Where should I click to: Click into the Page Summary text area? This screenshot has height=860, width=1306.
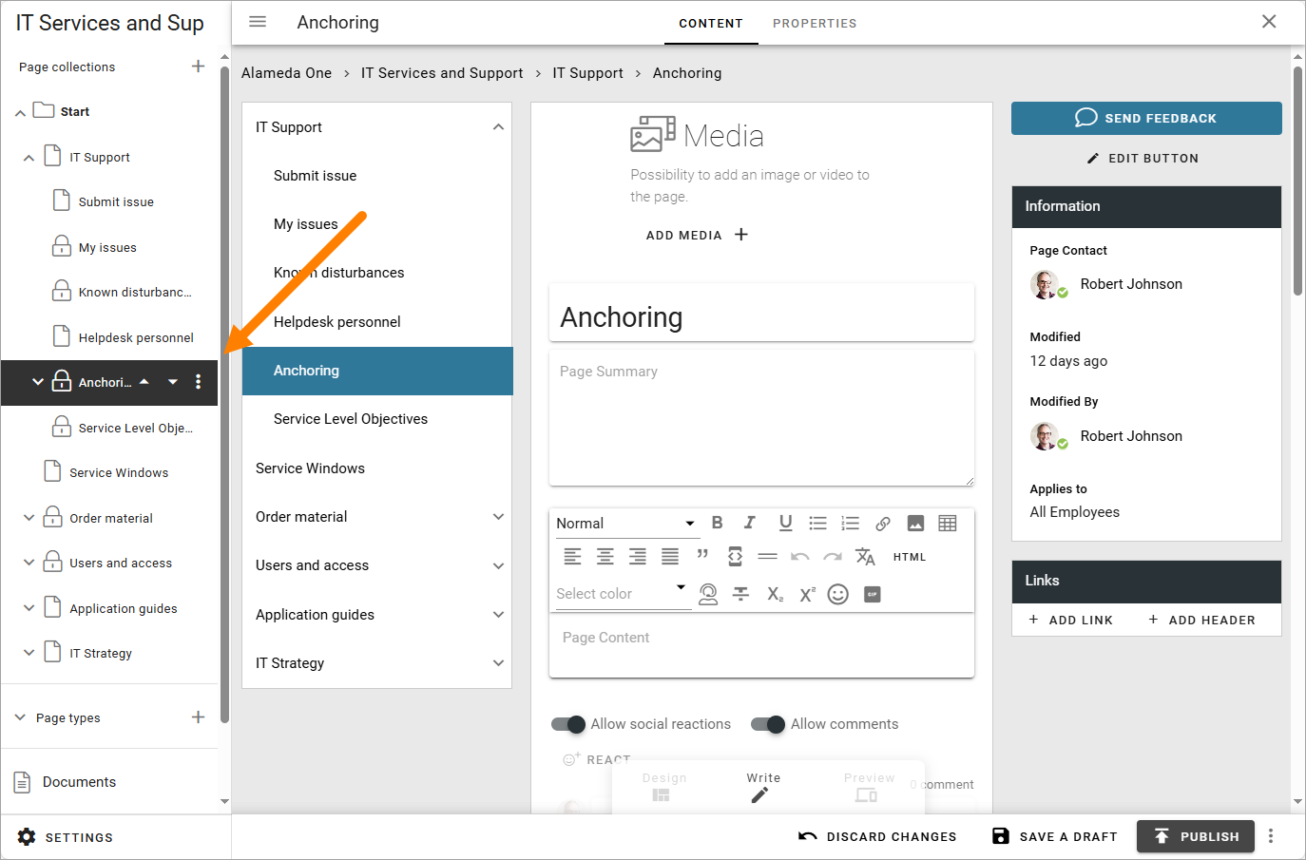tap(761, 418)
